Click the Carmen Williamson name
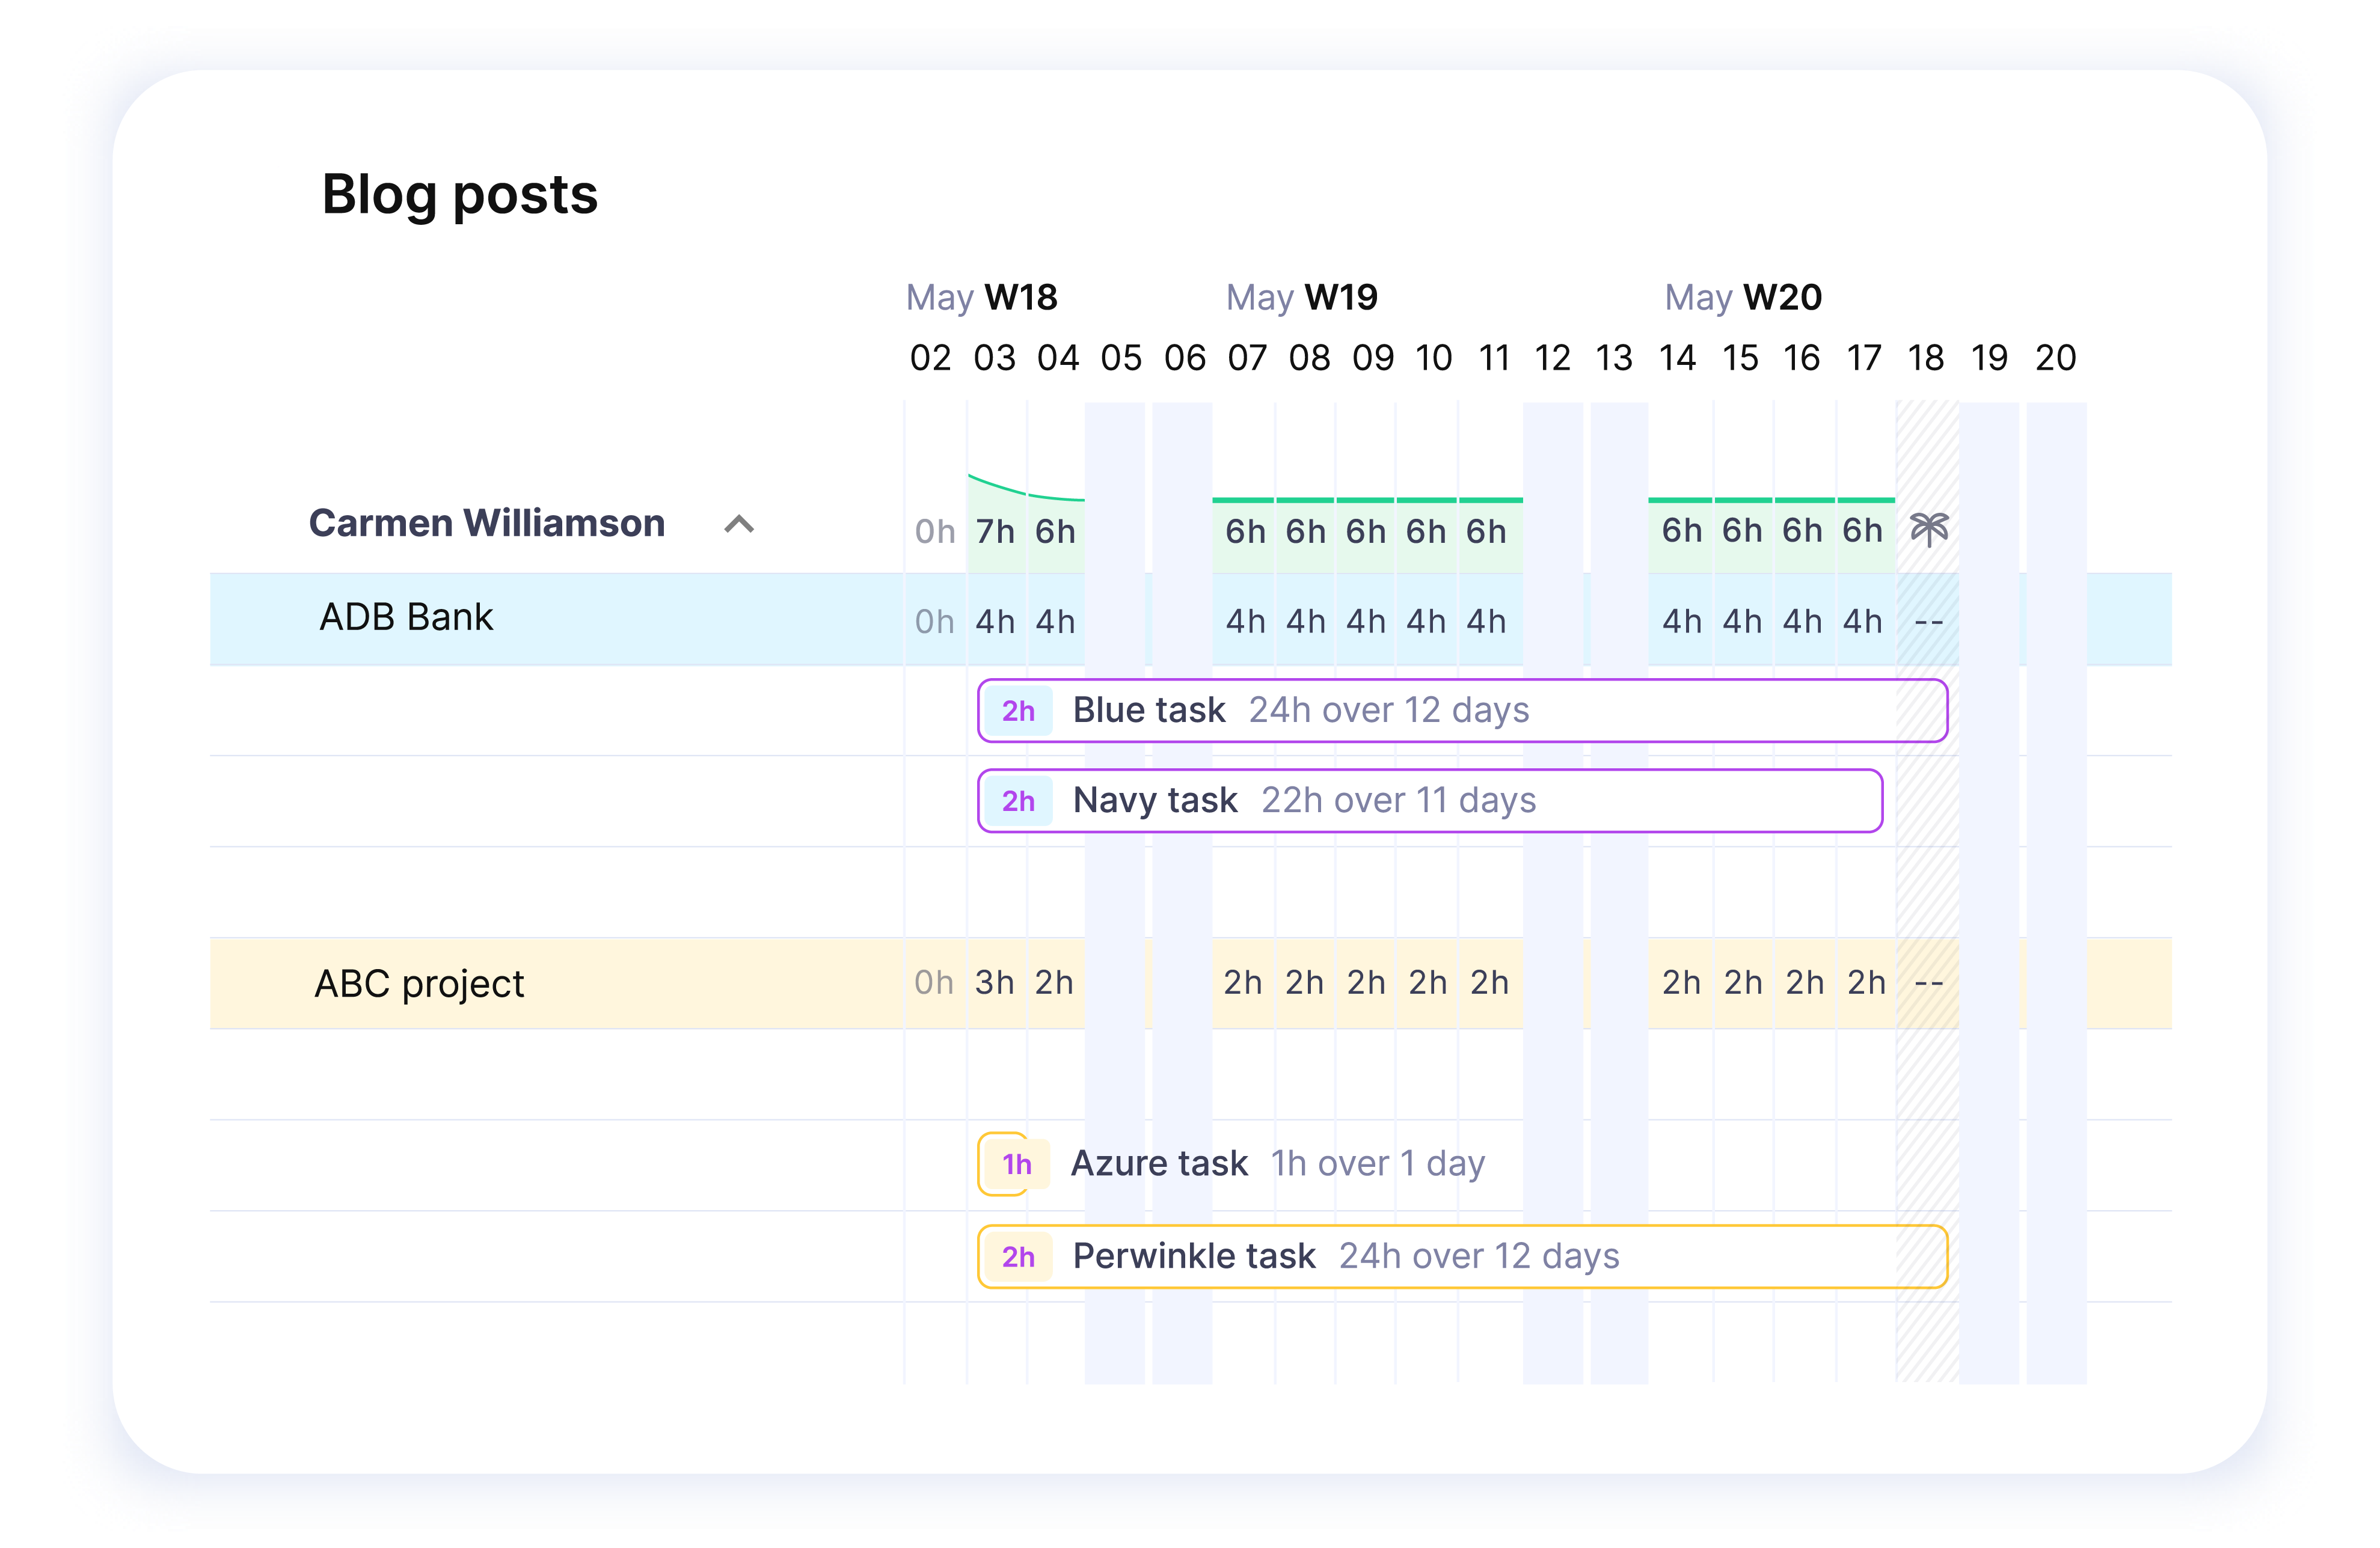2380x1548 pixels. 487,523
